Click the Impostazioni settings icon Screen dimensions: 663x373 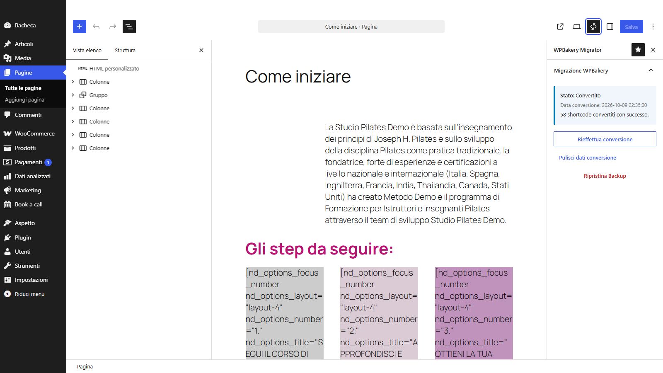[x=7, y=280]
